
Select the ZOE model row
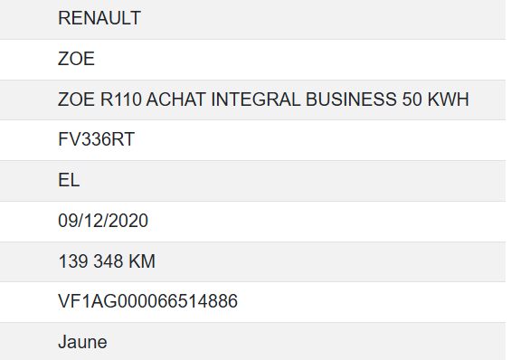point(253,60)
